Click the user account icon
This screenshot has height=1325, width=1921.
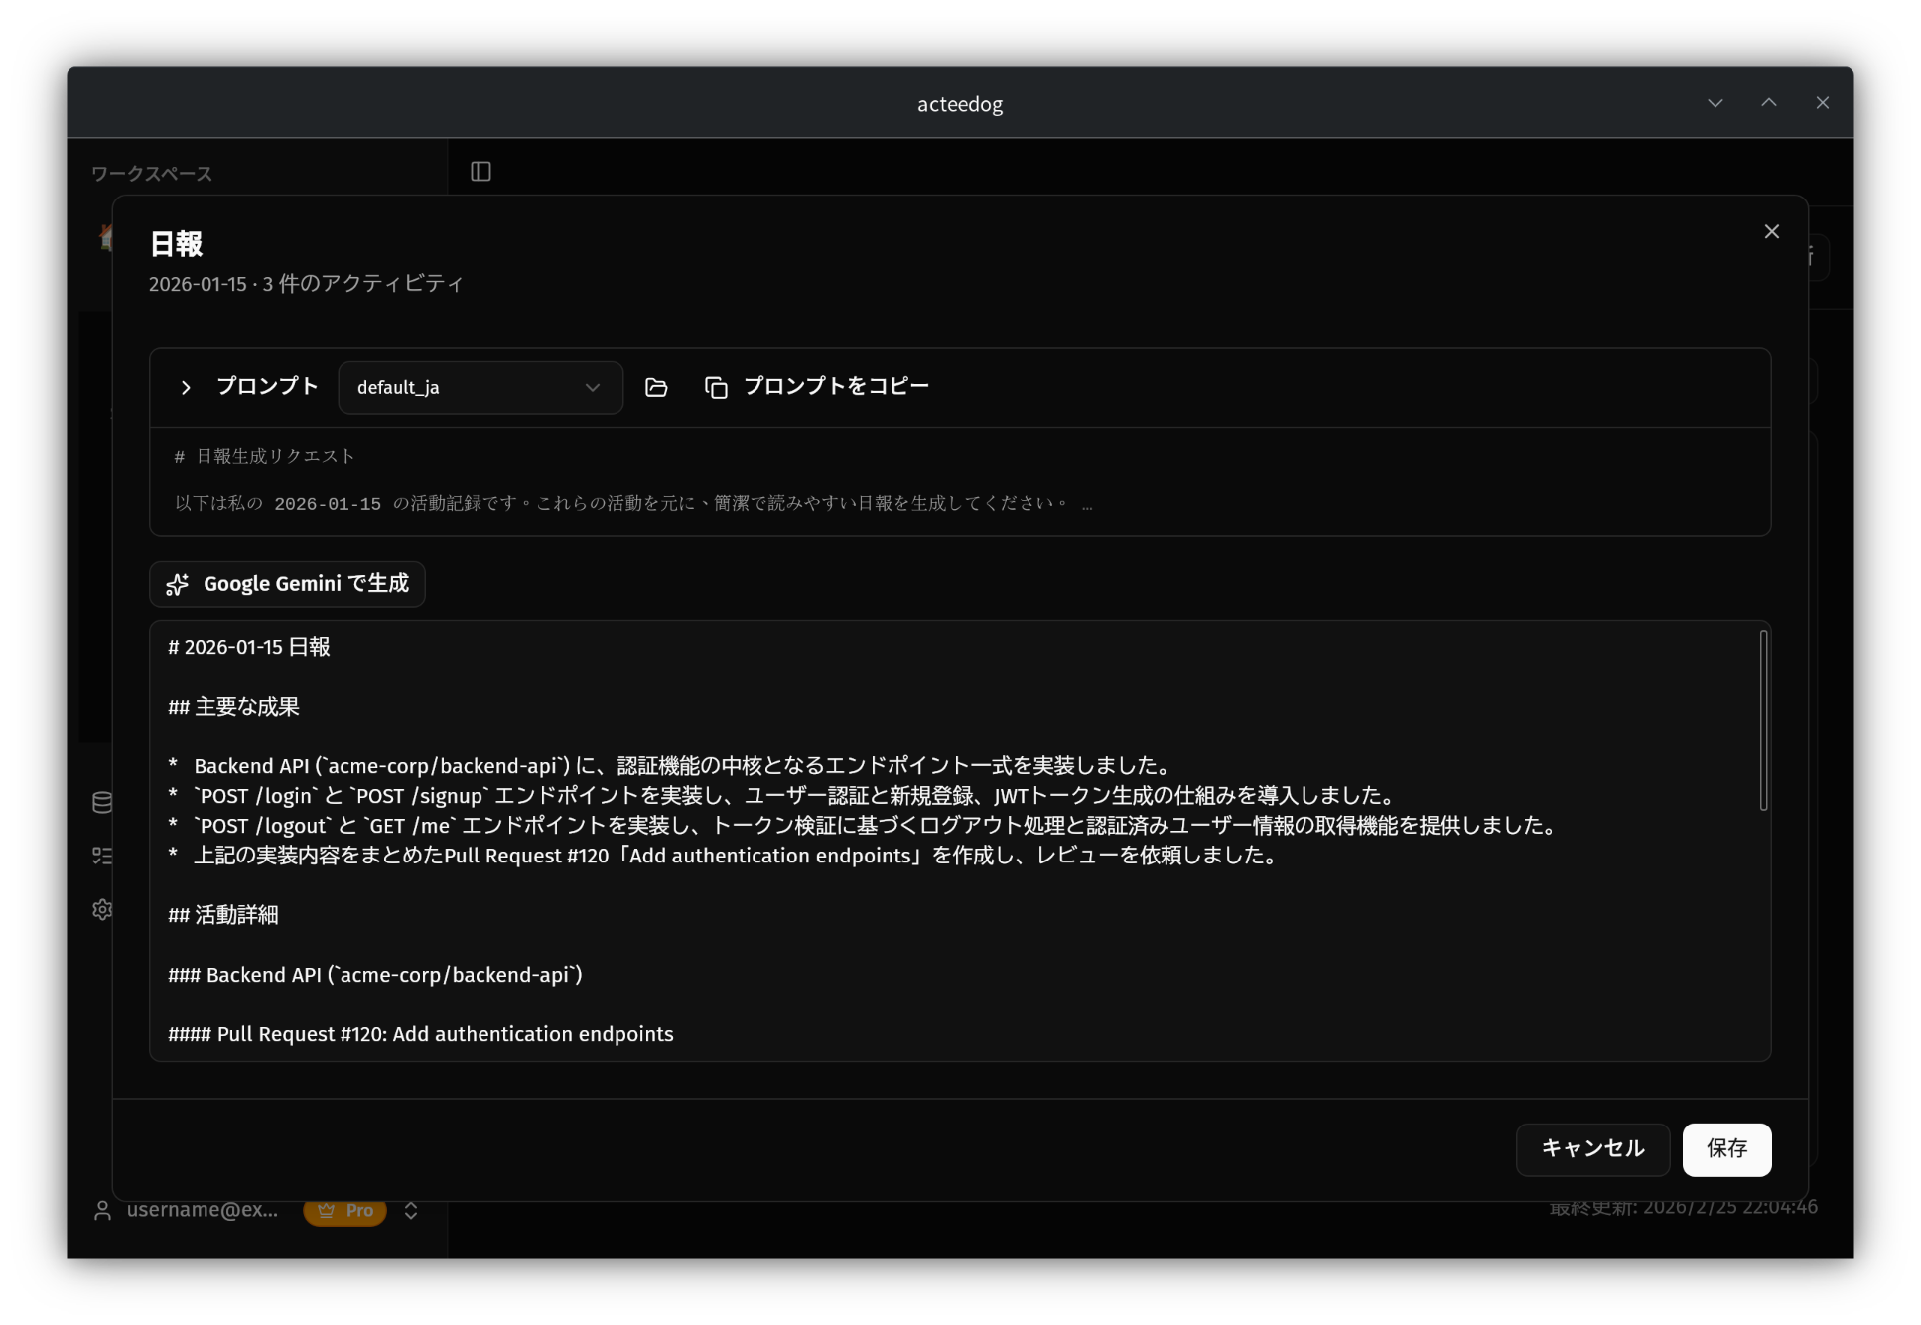(x=102, y=1210)
